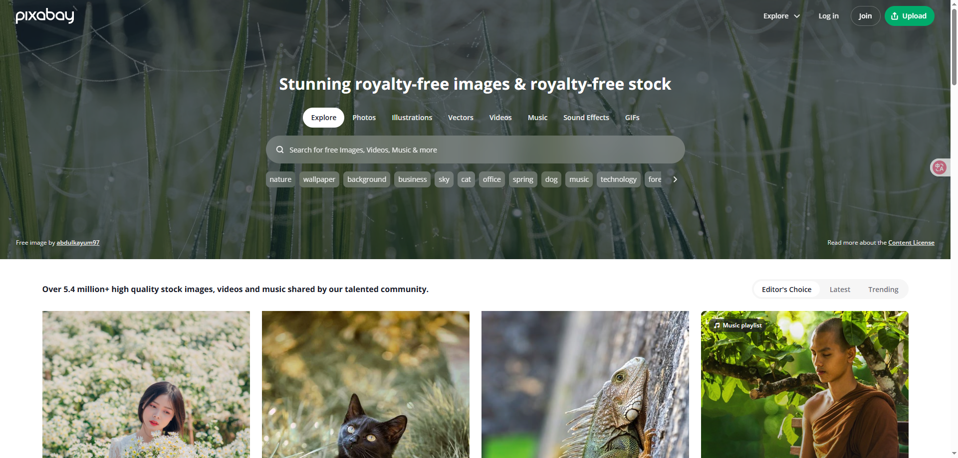The height and width of the screenshot is (458, 958).
Task: Click the Pixabay logo
Action: click(45, 16)
